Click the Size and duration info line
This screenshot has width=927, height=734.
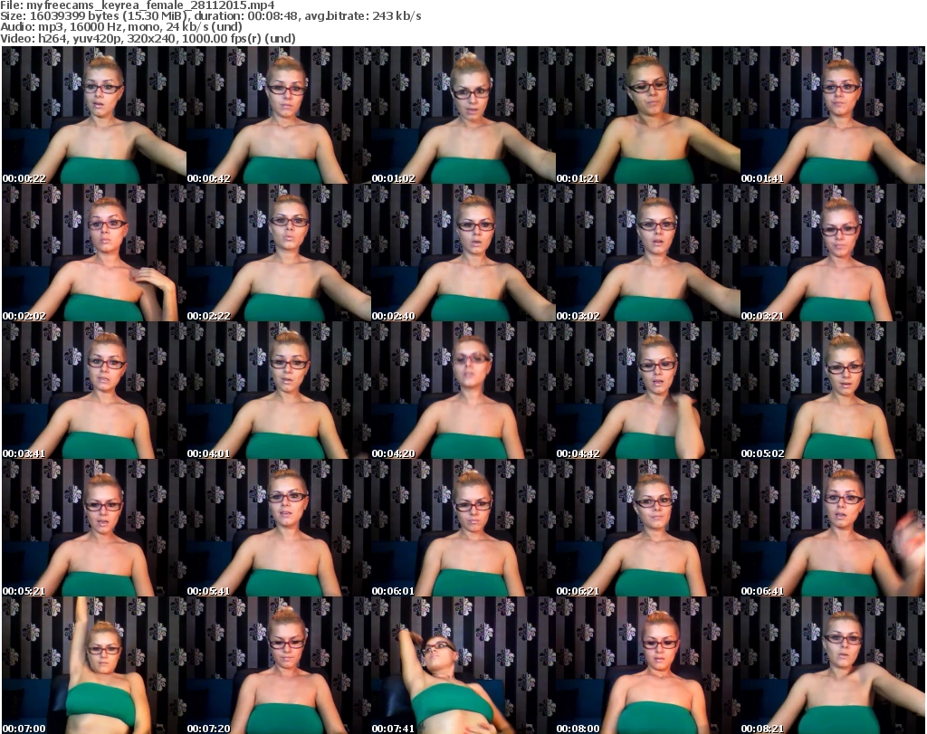[211, 16]
